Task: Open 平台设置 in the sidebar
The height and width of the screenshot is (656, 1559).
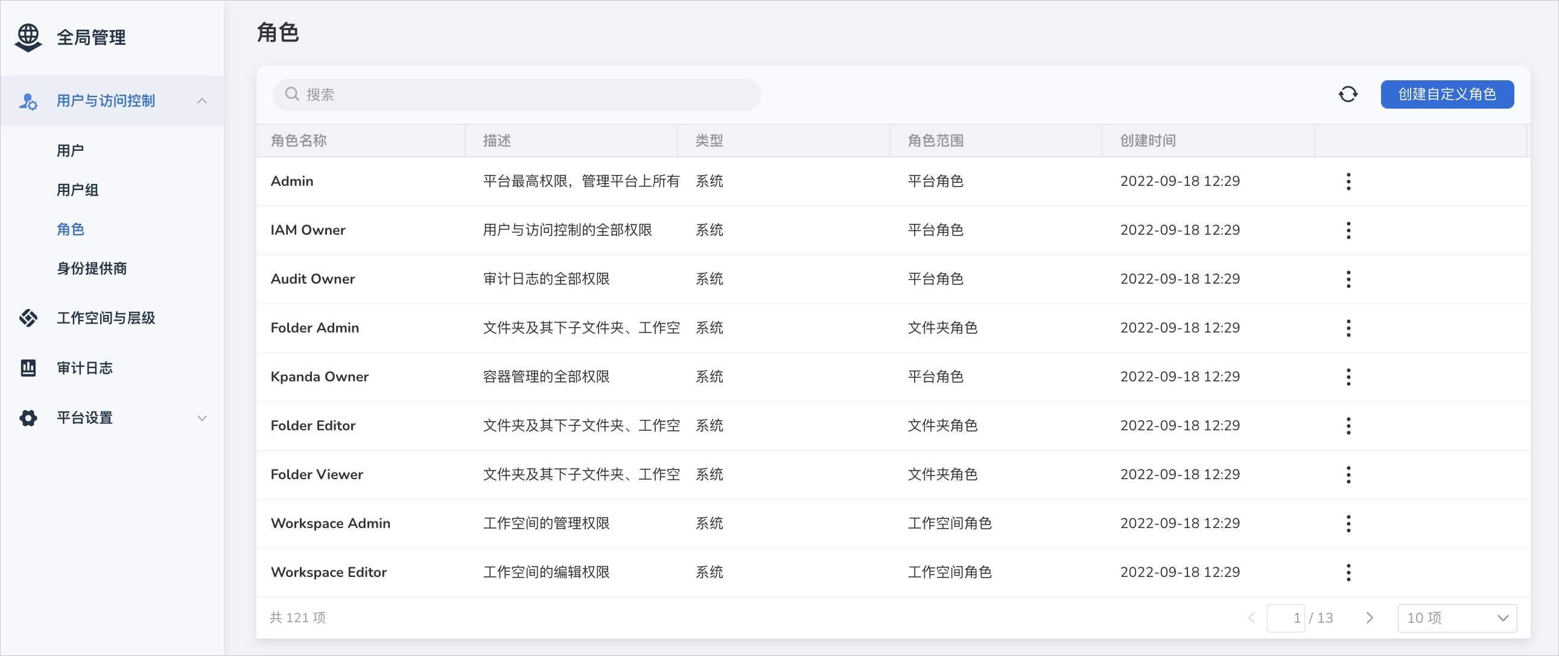Action: pyautogui.click(x=84, y=418)
